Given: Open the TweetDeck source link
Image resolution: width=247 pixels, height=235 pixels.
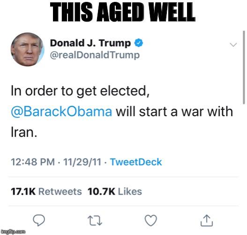Looking at the screenshot, I should [x=136, y=162].
